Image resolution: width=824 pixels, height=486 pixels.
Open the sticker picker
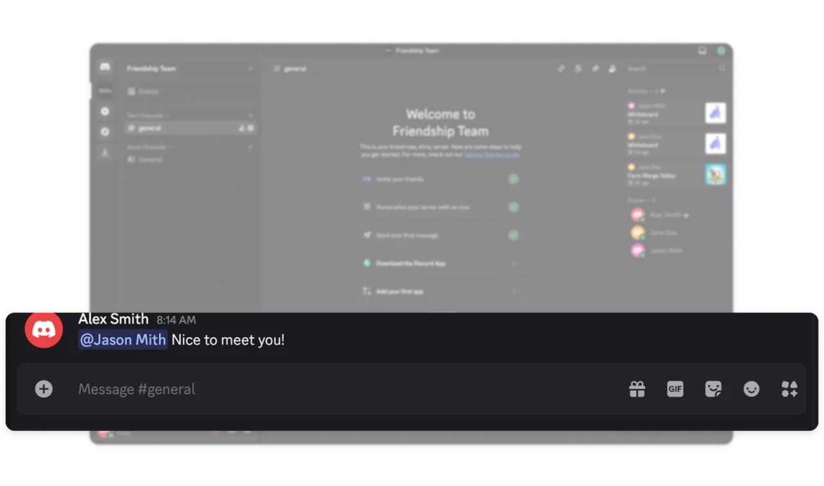coord(713,389)
